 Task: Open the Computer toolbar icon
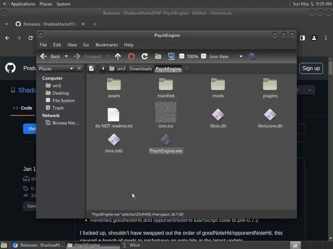pos(171,56)
